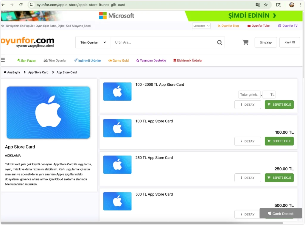This screenshot has height=225, width=305.
Task: Open DETAY for 500 TL App Store Card
Action: 248,214
